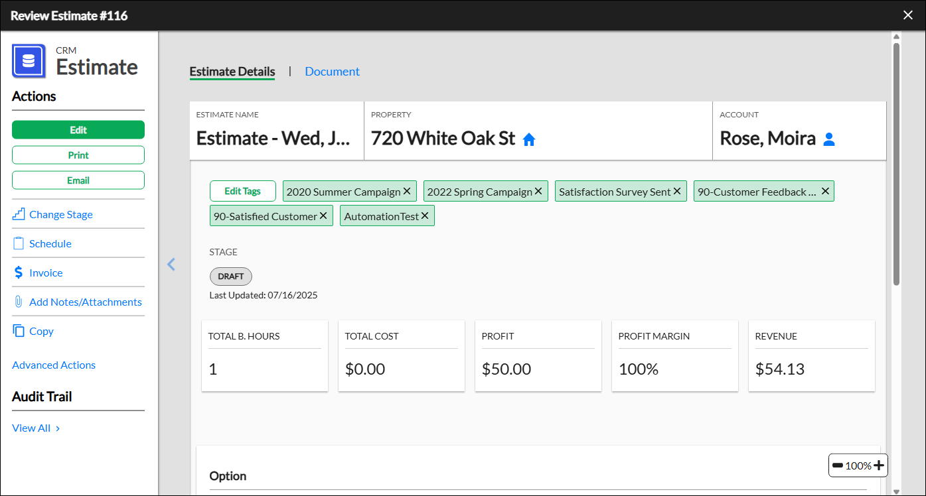Click the Rose, Moira account name
Screen dimensions: 926x496
[768, 138]
